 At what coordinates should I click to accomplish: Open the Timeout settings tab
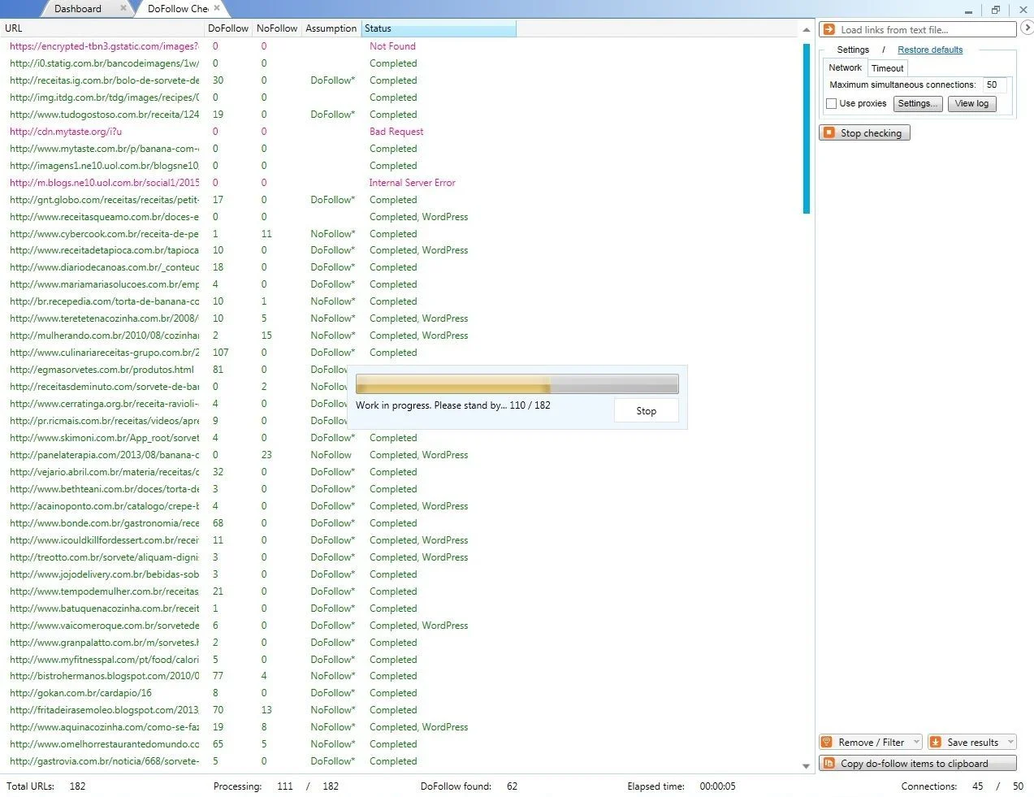point(887,68)
